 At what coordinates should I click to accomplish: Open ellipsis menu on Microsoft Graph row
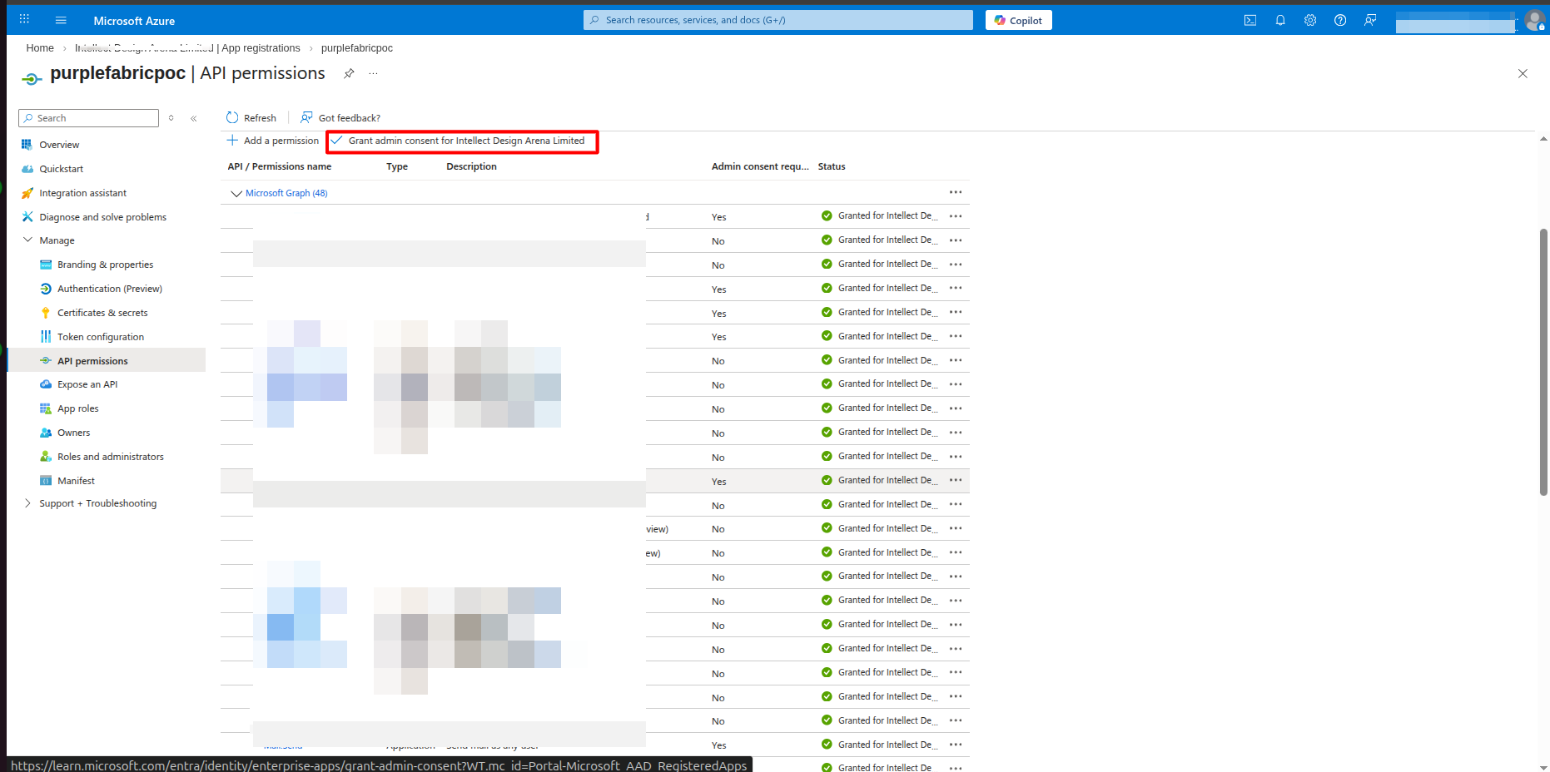(x=956, y=192)
